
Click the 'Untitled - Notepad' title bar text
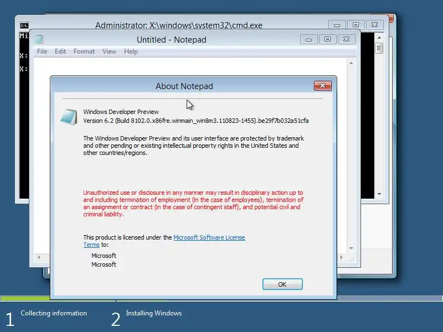pyautogui.click(x=172, y=40)
